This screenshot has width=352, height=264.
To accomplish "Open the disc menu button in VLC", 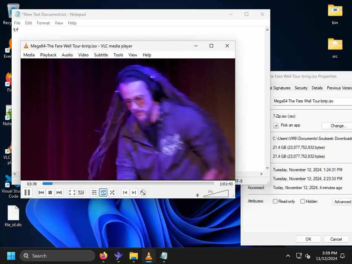I will point(143,192).
